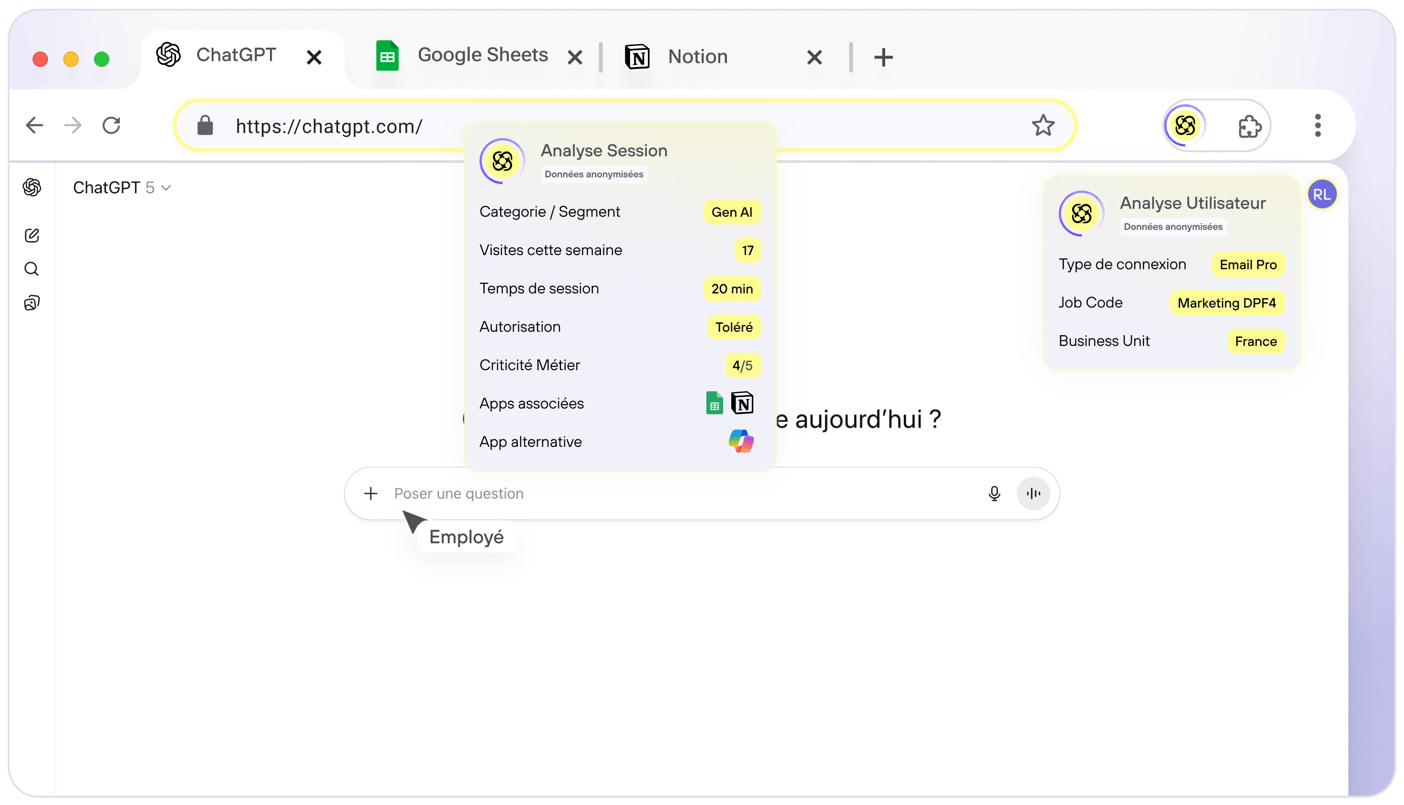This screenshot has height=805, width=1404.
Task: Bookmark page with the star icon
Action: (x=1043, y=126)
